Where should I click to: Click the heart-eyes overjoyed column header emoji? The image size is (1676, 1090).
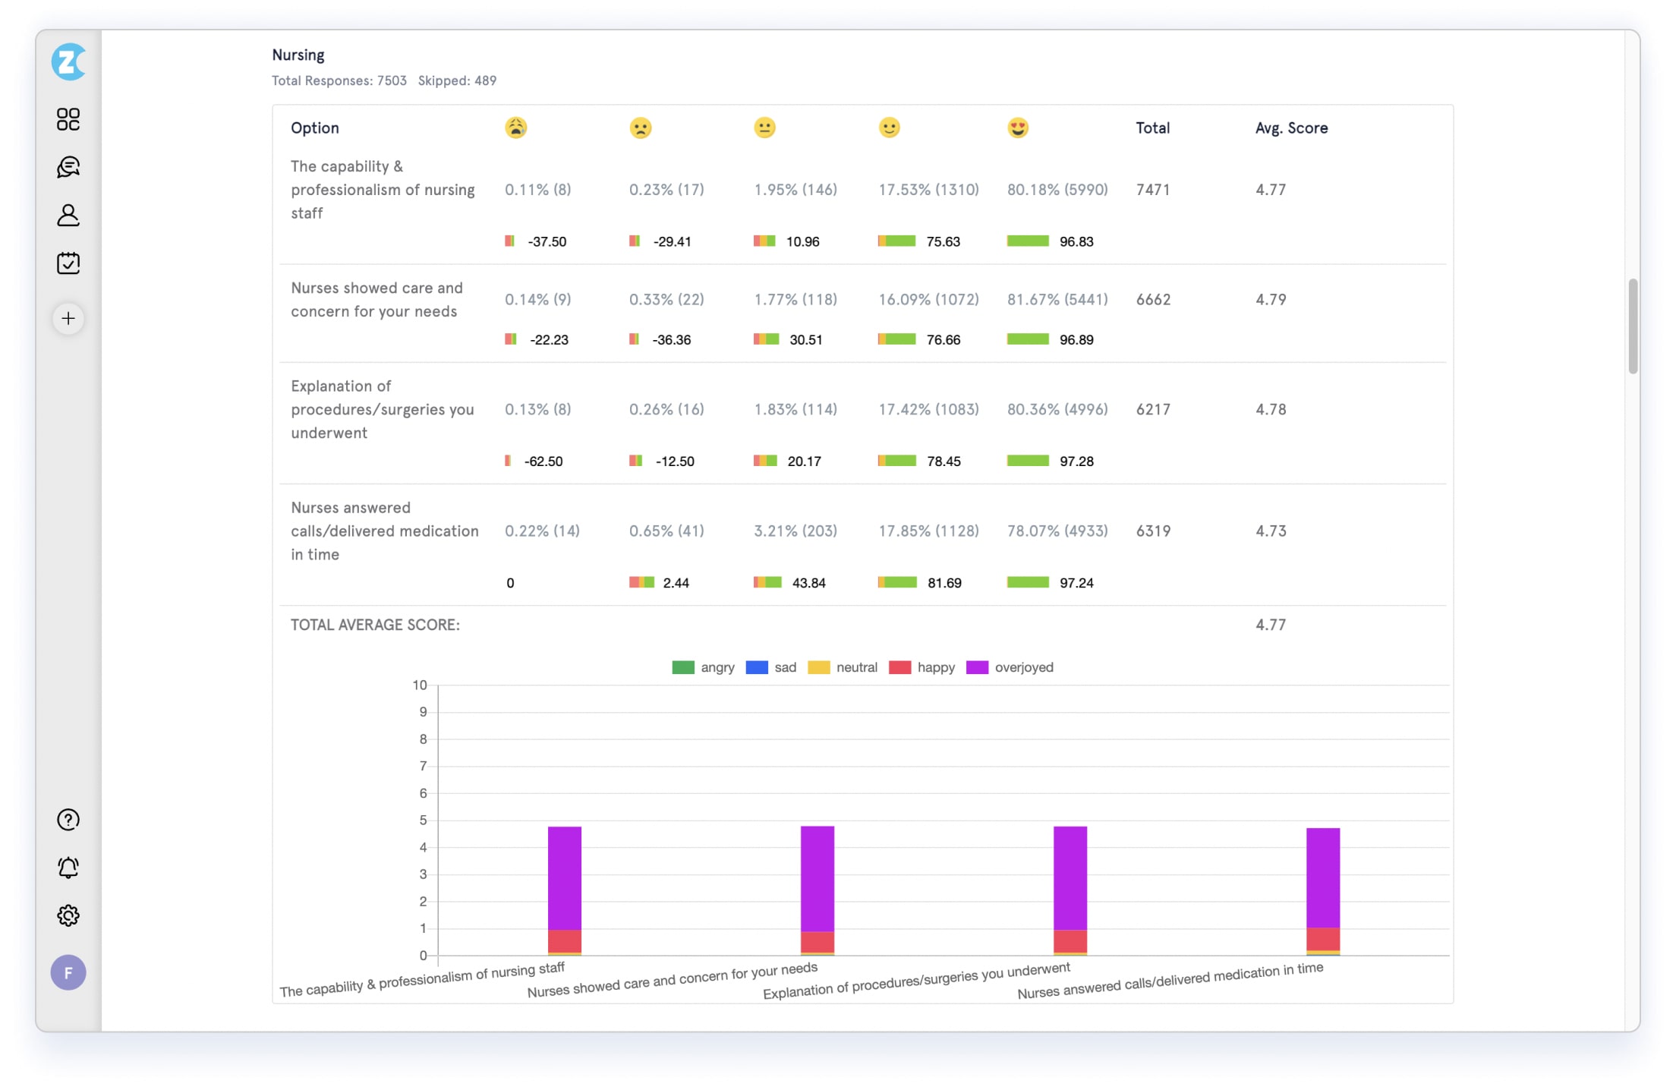pyautogui.click(x=1018, y=128)
